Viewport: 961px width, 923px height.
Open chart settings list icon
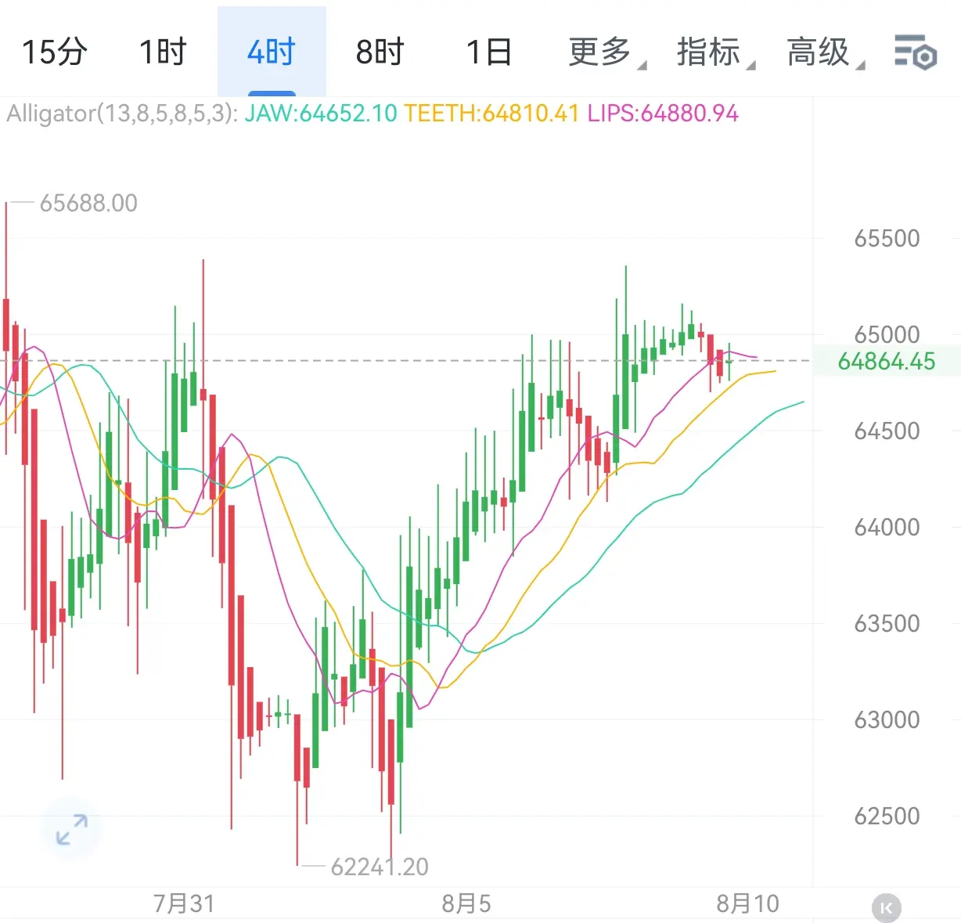(915, 52)
